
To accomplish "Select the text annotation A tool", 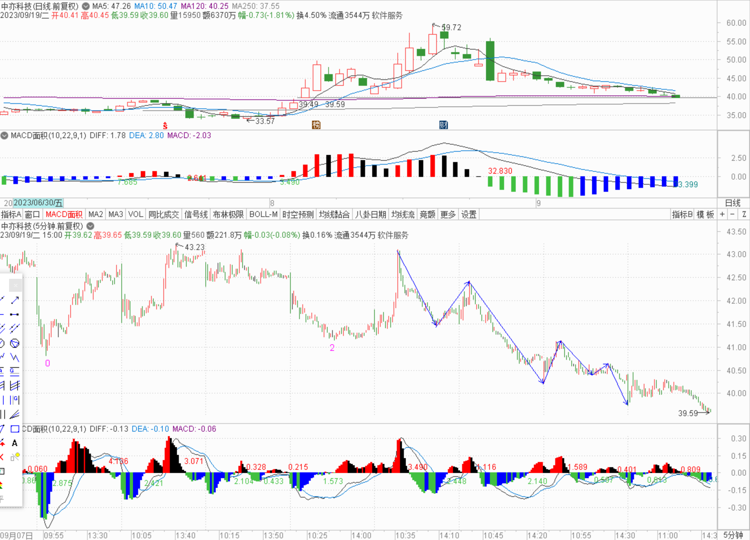I will click(15, 443).
